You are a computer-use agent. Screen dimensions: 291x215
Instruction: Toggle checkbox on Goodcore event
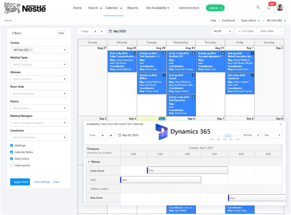click(x=253, y=75)
